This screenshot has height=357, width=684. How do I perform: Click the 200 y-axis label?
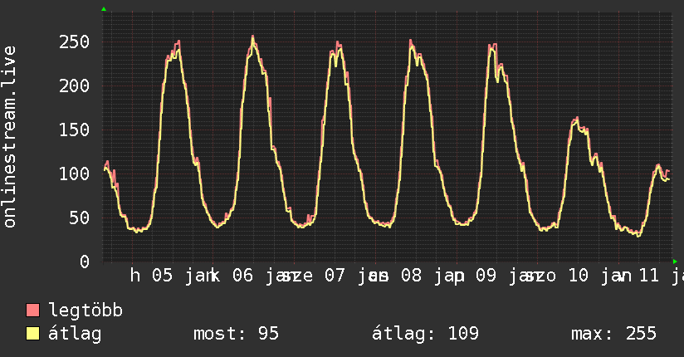pos(74,86)
